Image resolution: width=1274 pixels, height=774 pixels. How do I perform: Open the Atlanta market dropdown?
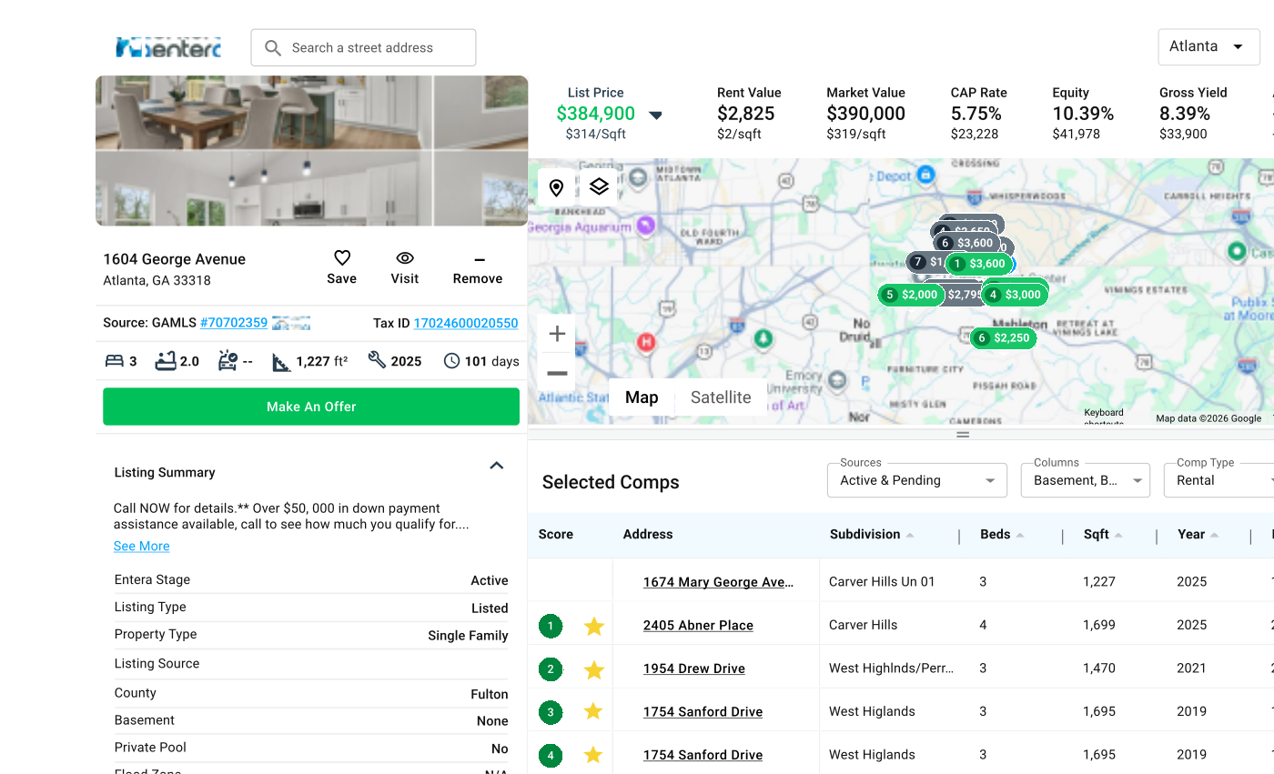pos(1208,47)
